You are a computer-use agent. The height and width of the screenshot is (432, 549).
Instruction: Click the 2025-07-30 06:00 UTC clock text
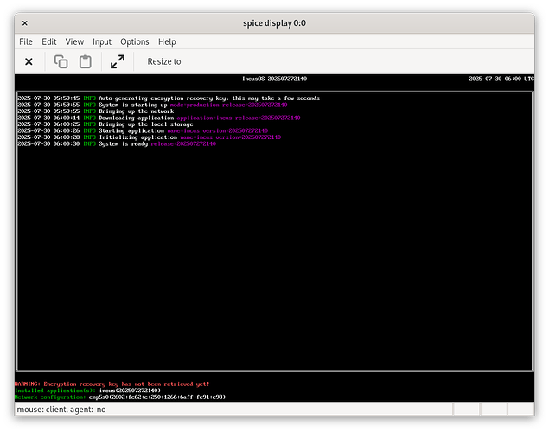pyautogui.click(x=501, y=79)
